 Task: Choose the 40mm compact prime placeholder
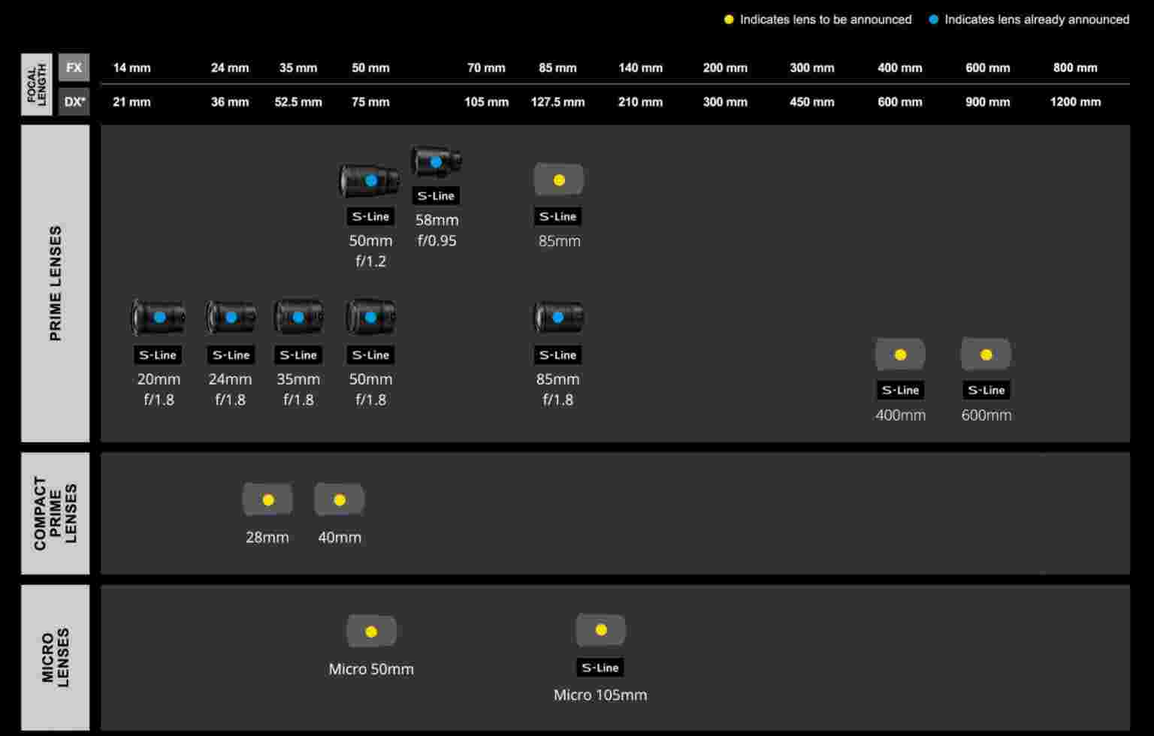pos(340,499)
